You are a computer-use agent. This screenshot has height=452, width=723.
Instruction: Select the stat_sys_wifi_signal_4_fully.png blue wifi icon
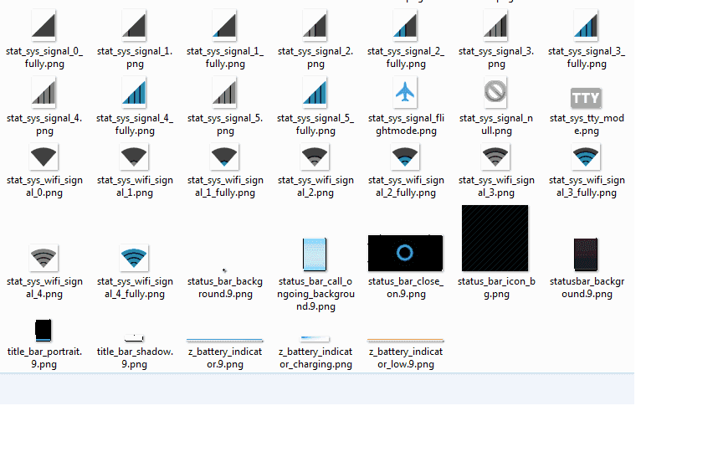tap(134, 258)
